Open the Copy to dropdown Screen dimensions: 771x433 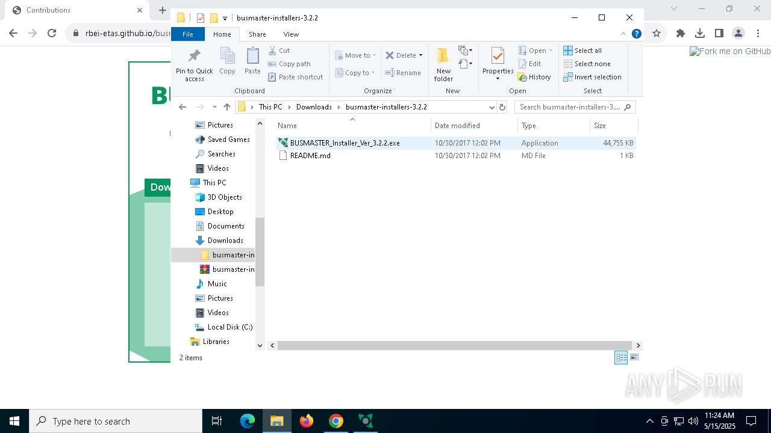(x=355, y=73)
